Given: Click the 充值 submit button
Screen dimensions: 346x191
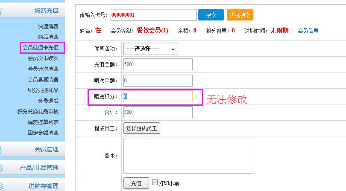Looking at the screenshot, I should pyautogui.click(x=136, y=183).
